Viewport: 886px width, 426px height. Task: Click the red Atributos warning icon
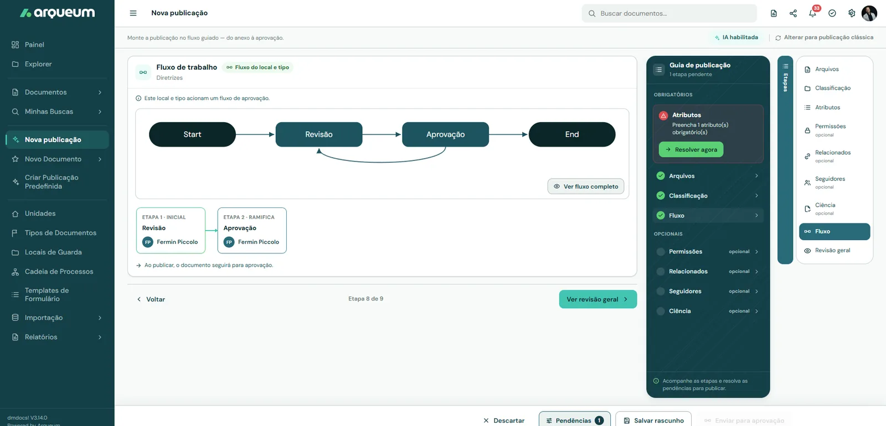click(663, 116)
